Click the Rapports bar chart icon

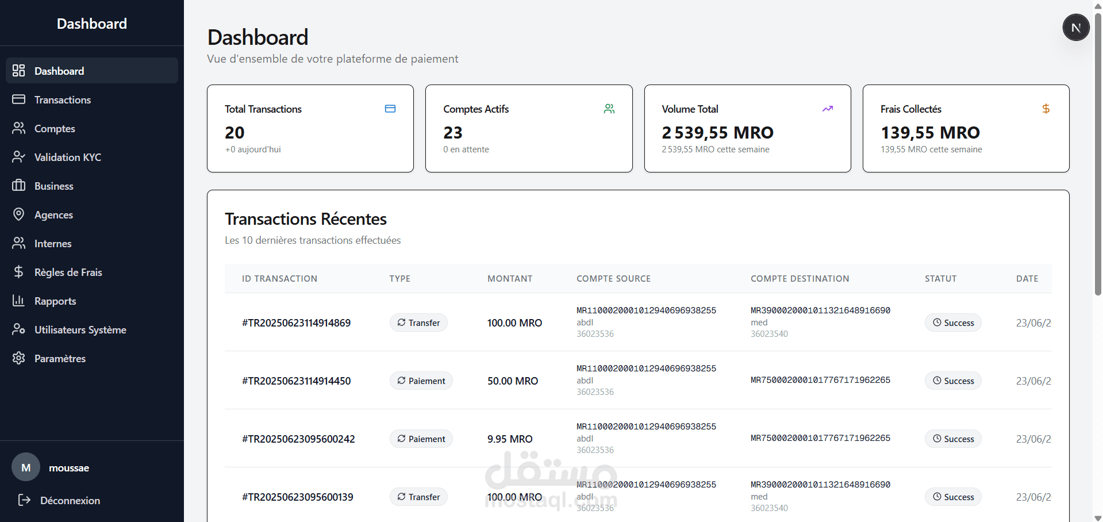coord(19,300)
